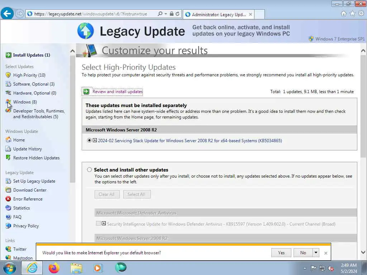Click the Software, Optional icon
The width and height of the screenshot is (367, 275).
8,84
